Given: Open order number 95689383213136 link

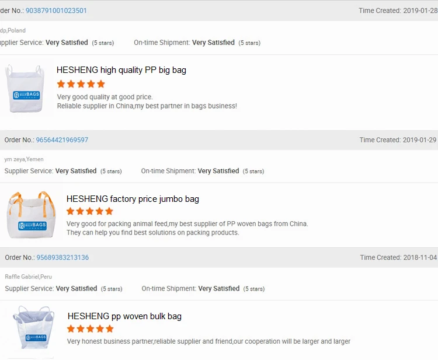Looking at the screenshot, I should (x=62, y=257).
